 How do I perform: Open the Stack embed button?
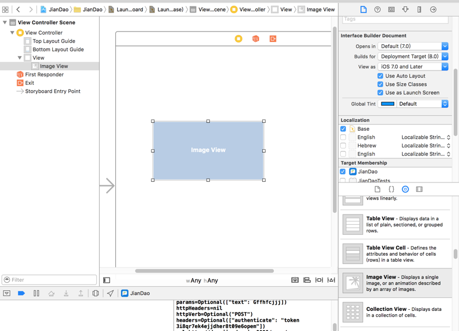(295, 280)
